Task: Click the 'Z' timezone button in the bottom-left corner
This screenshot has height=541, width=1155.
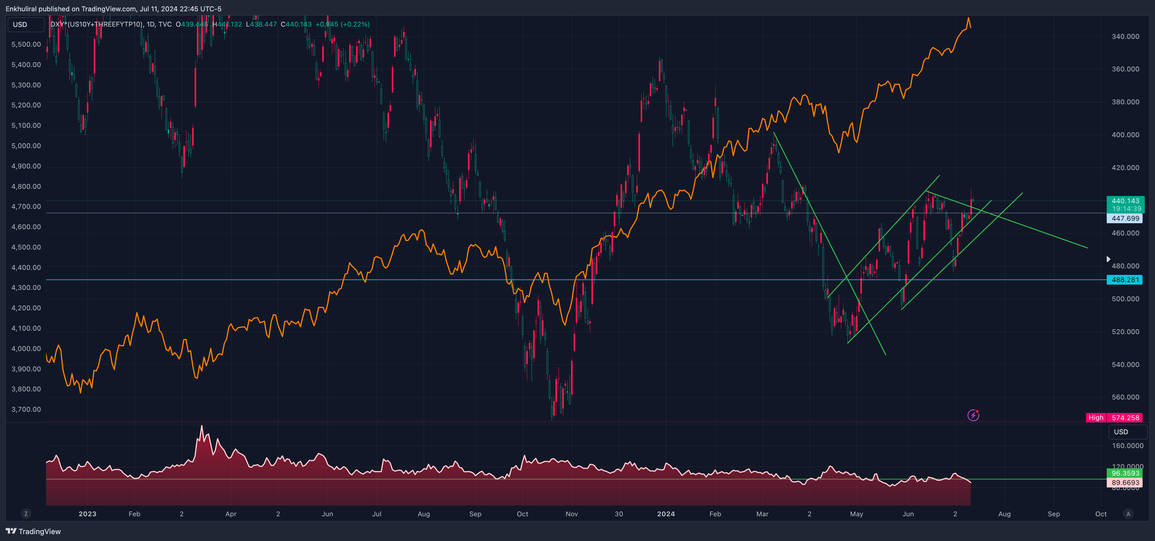Action: pos(26,514)
